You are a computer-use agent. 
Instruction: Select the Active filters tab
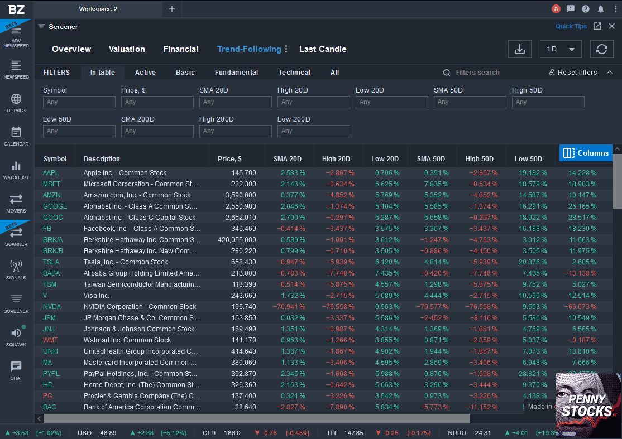pyautogui.click(x=145, y=73)
